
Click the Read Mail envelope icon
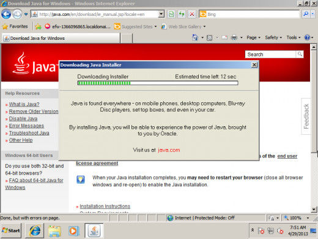tap(224, 37)
